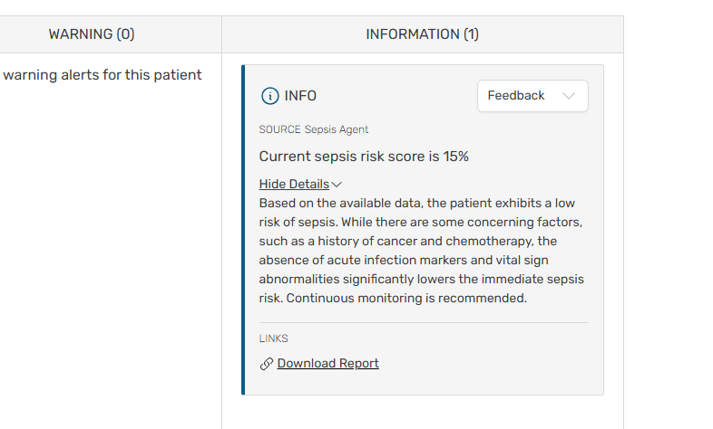Click the "Based on the available data" sentence

point(337,203)
